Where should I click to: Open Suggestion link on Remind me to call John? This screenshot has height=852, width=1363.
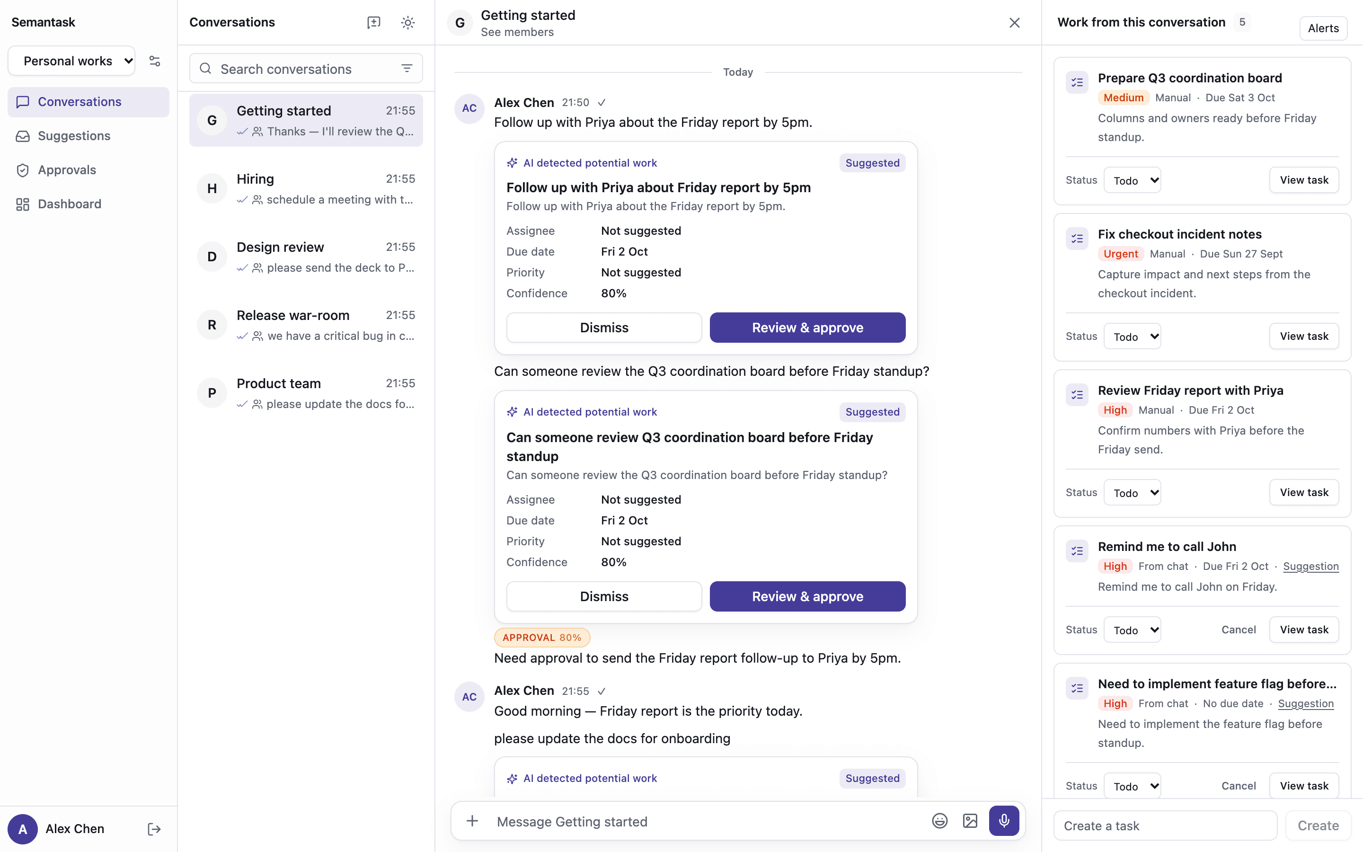coord(1310,566)
